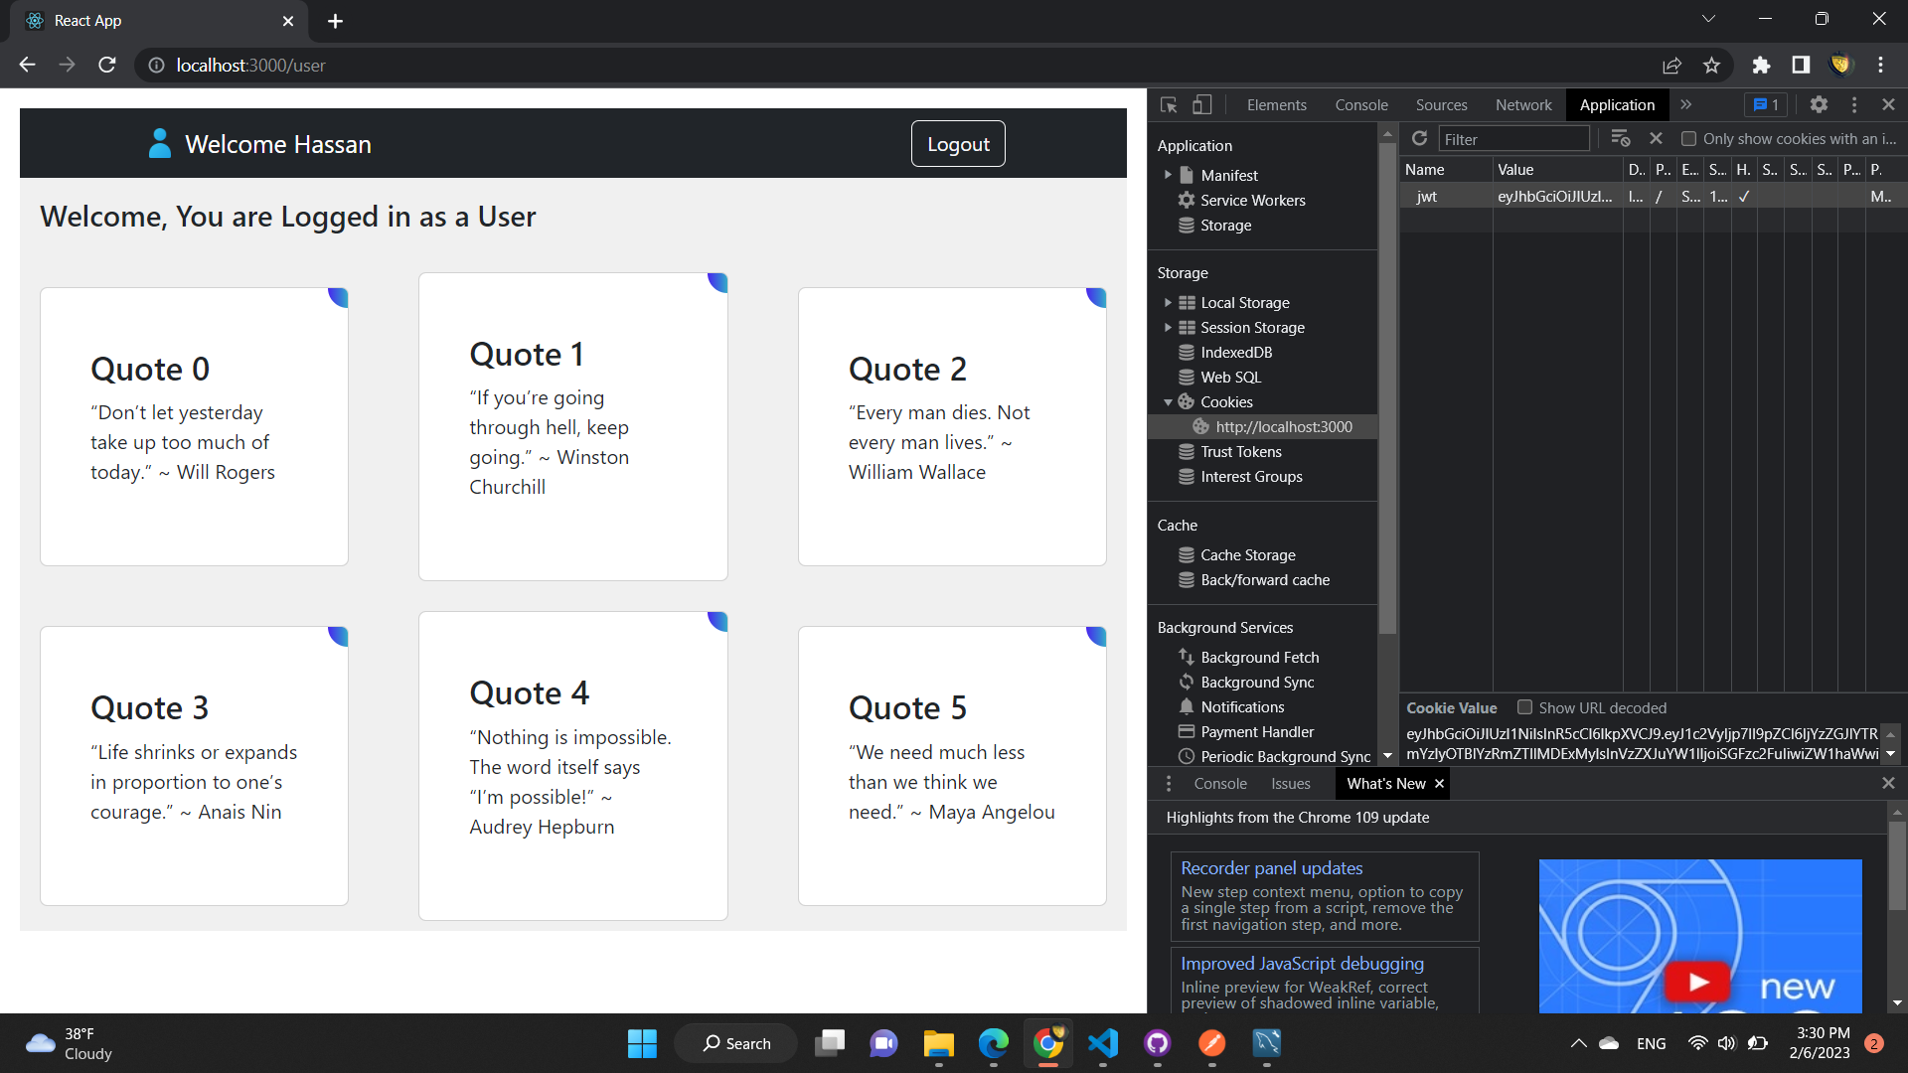
Task: Expand Local Storage in the Storage section
Action: coord(1170,302)
